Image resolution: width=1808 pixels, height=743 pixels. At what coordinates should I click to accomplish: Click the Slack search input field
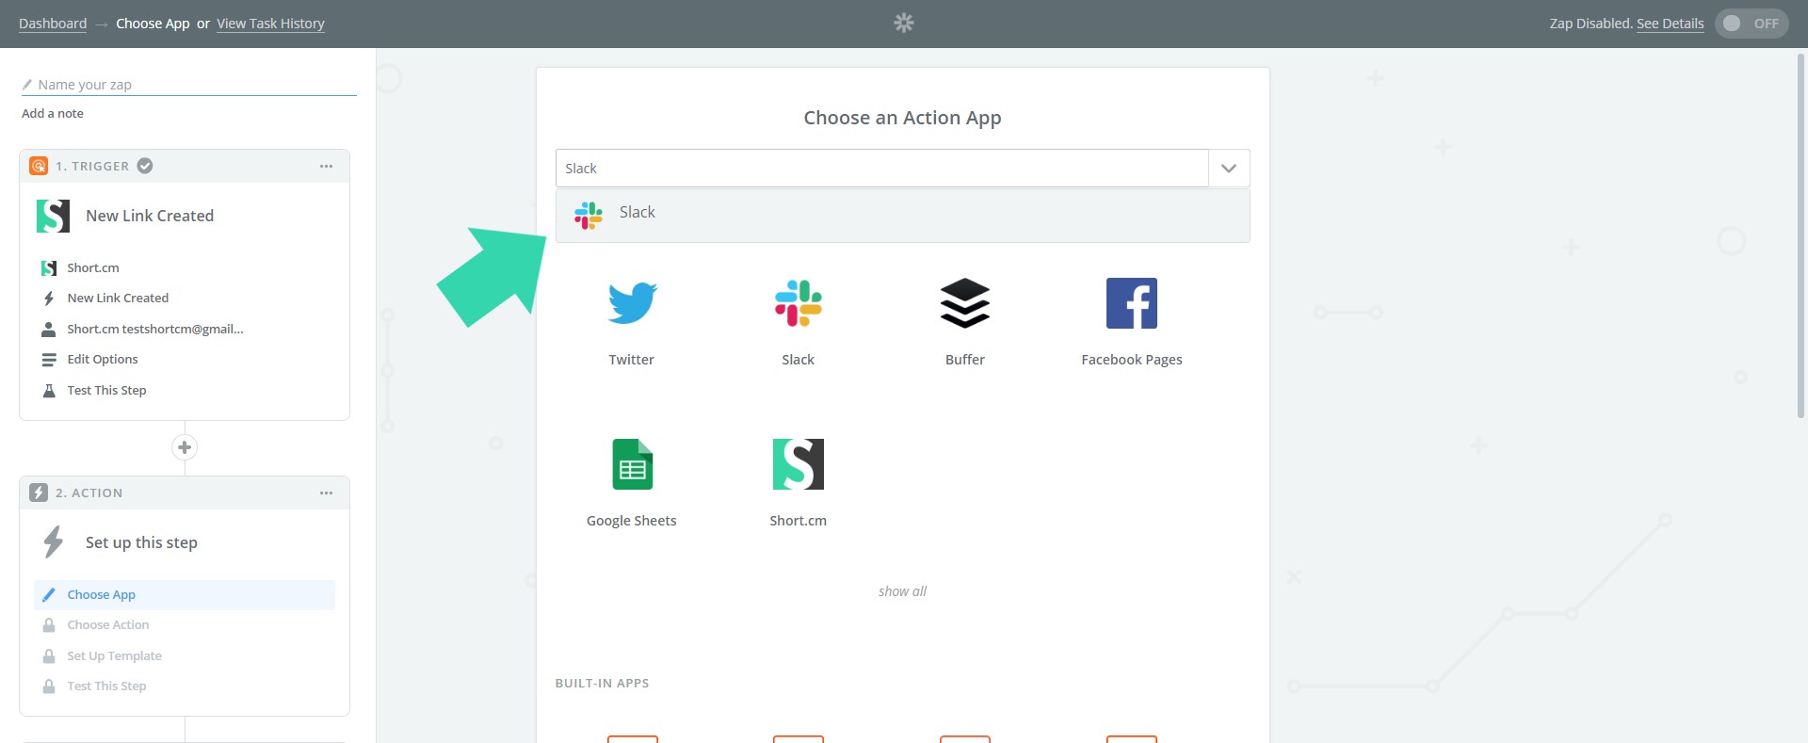[x=882, y=169]
